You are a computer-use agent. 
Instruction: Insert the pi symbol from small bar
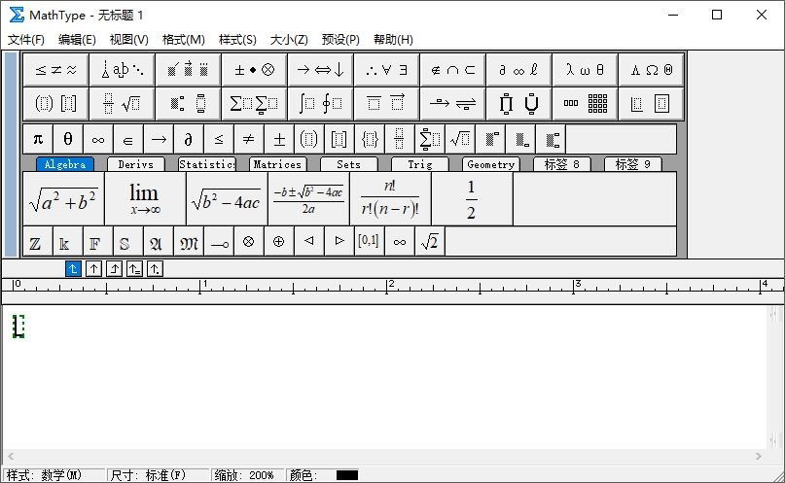tap(38, 139)
